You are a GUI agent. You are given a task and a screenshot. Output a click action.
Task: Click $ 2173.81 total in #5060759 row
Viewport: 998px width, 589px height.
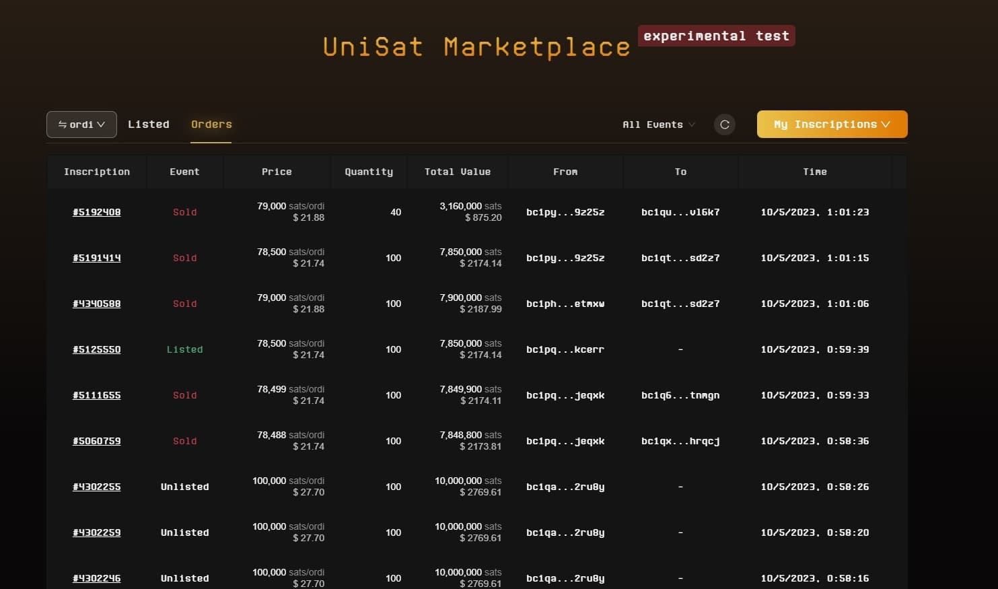point(480,446)
